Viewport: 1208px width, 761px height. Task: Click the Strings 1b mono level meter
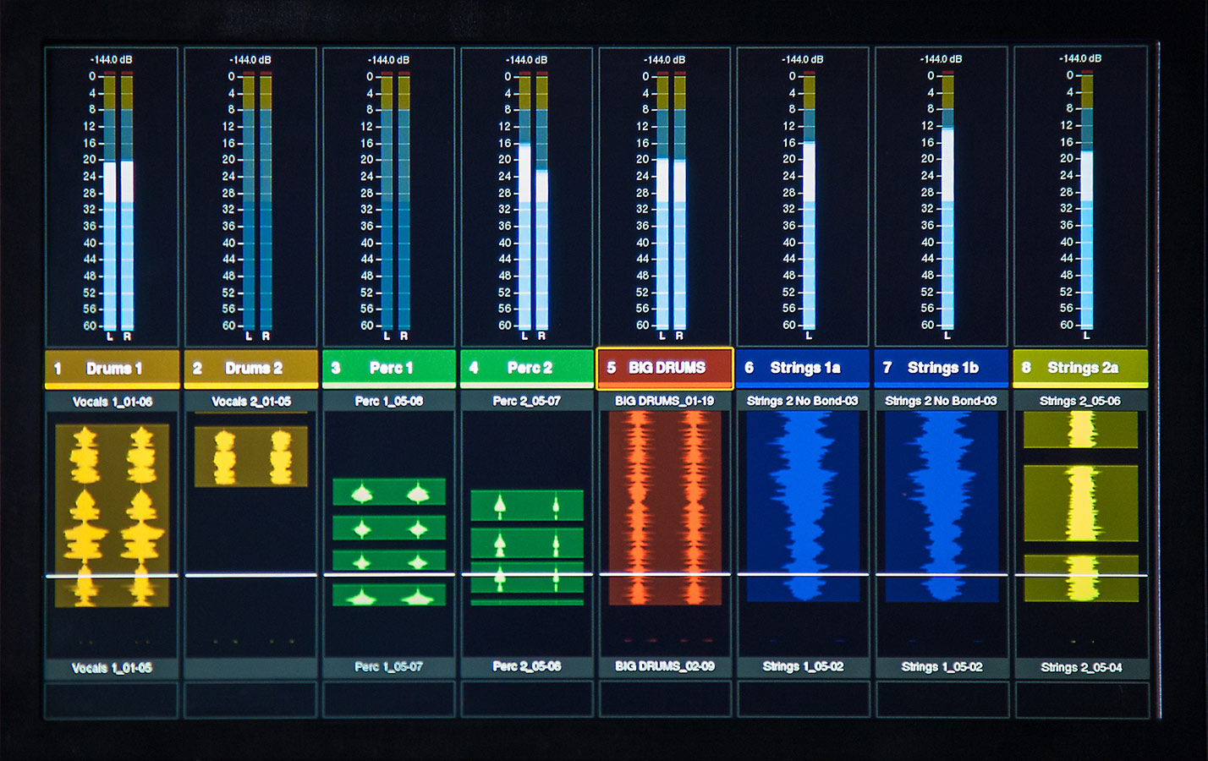click(947, 201)
